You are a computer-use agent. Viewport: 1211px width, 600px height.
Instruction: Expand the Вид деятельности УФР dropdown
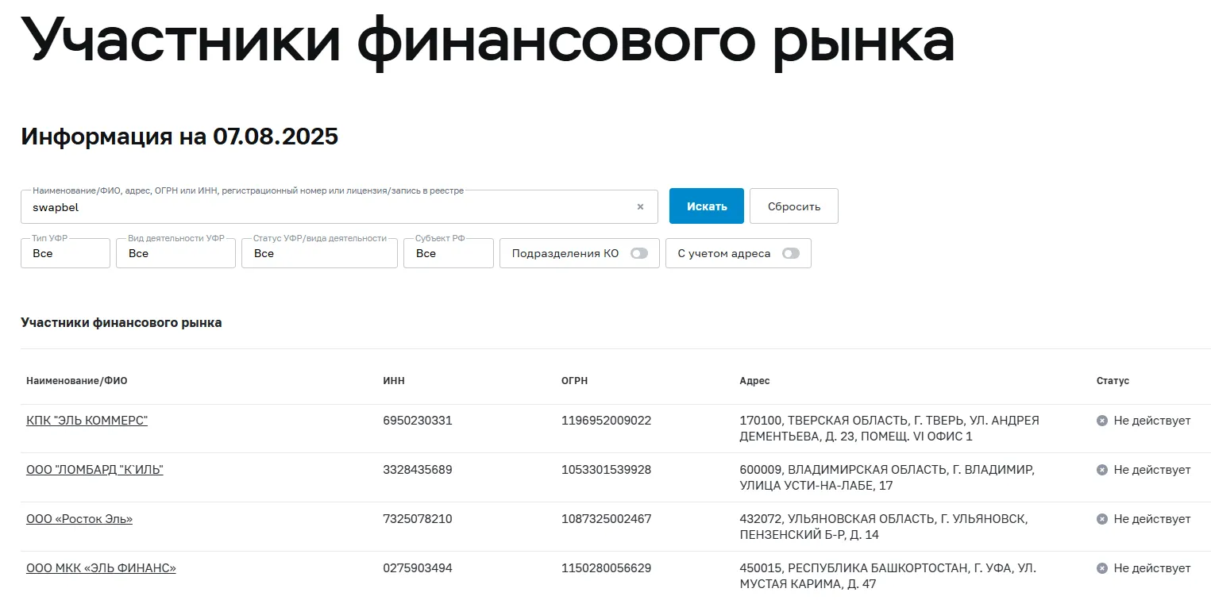[x=175, y=253]
